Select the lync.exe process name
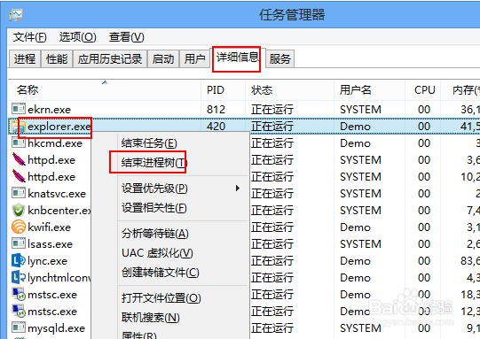Image resolution: width=480 pixels, height=339 pixels. pyautogui.click(x=47, y=261)
